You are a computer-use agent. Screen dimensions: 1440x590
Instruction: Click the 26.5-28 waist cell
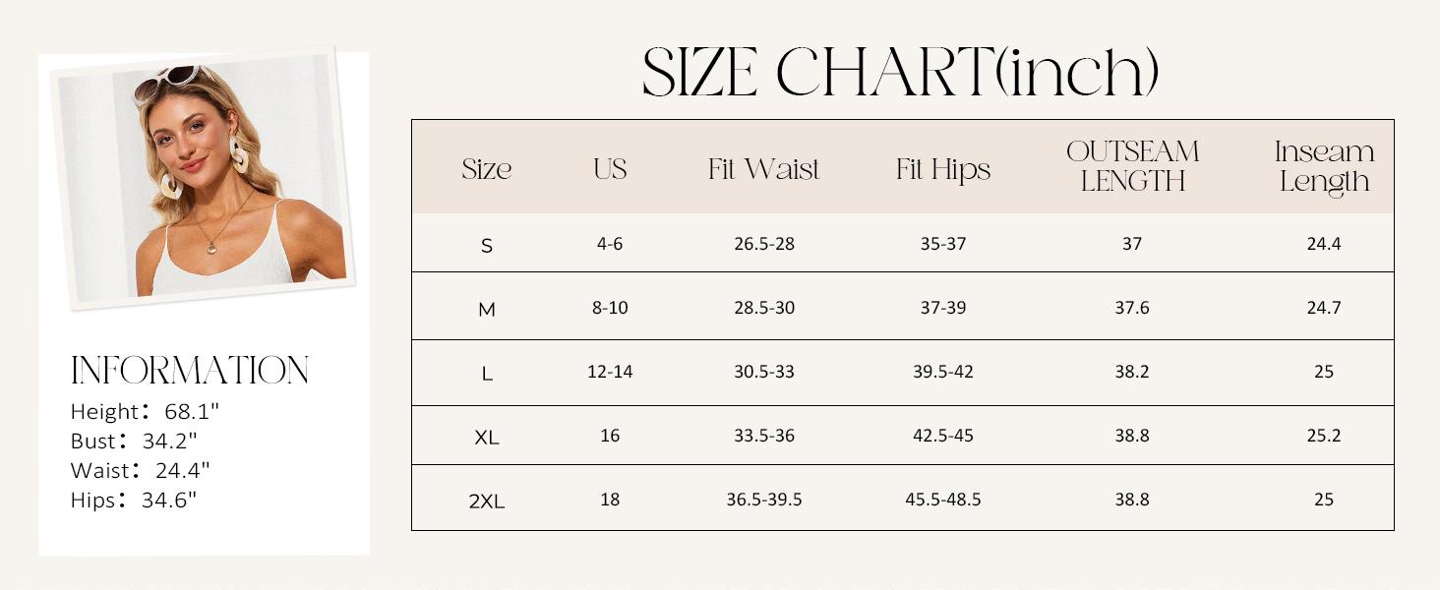pyautogui.click(x=763, y=244)
